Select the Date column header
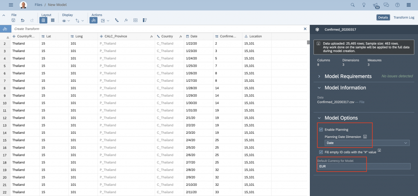Image resolution: width=418 pixels, height=196 pixels. 199,36
